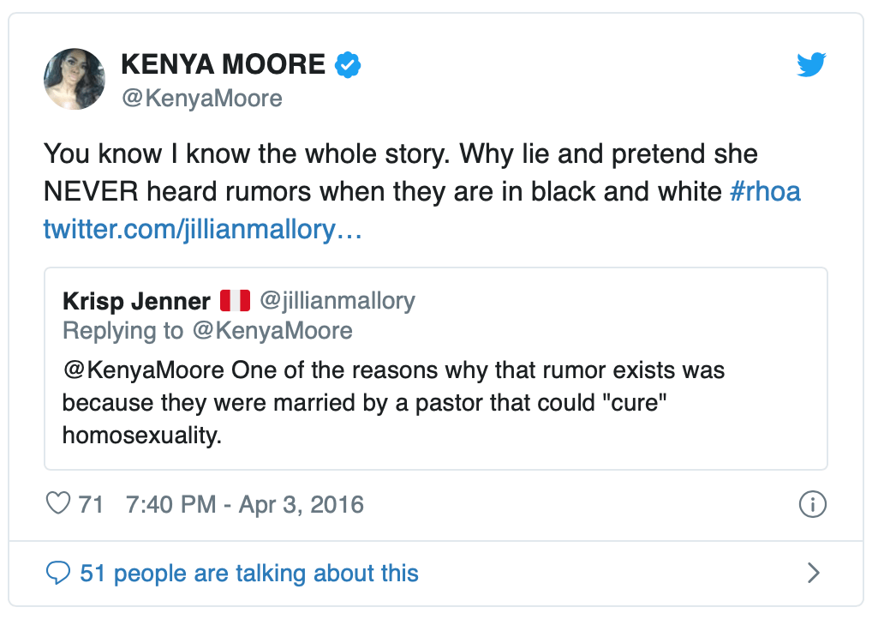The height and width of the screenshot is (619, 872).
Task: Click the Krisp Jenner name in quoted tweet
Action: pos(136,302)
